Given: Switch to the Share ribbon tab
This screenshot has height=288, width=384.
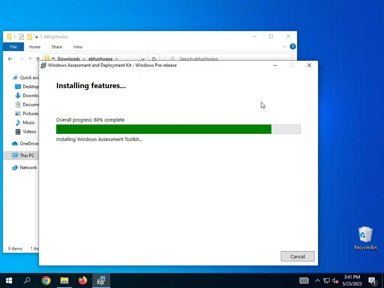Looking at the screenshot, I should (x=57, y=47).
